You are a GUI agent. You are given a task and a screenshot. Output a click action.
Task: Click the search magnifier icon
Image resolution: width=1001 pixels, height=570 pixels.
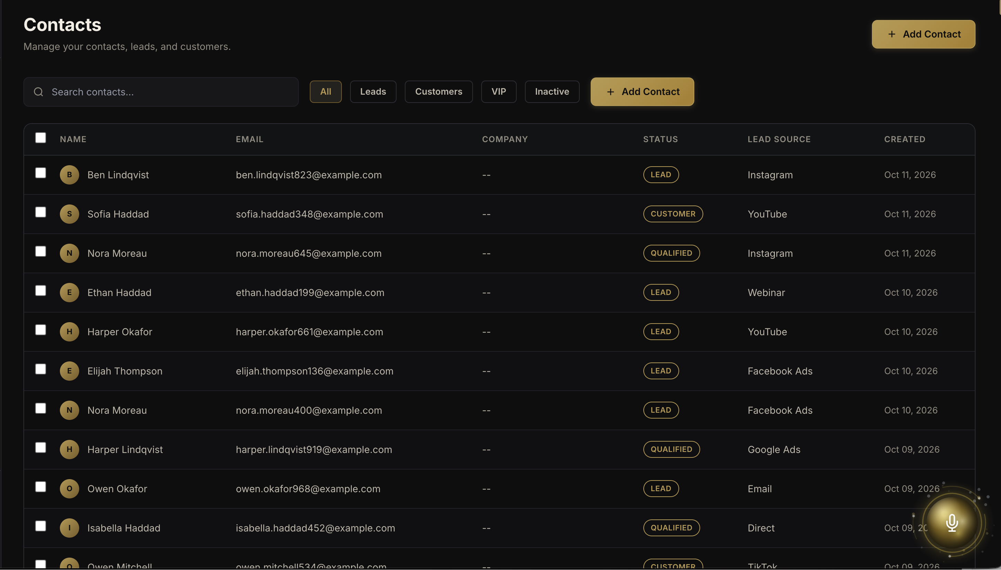(38, 92)
